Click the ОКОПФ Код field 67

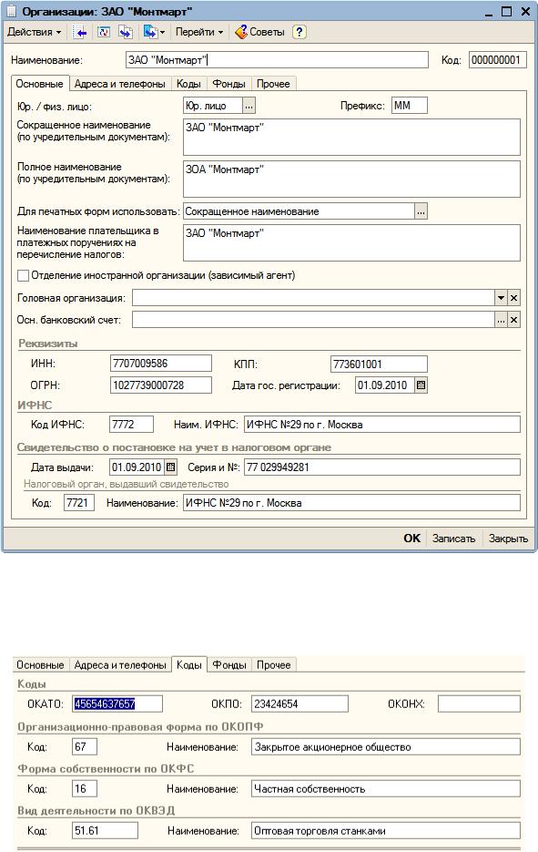click(85, 746)
